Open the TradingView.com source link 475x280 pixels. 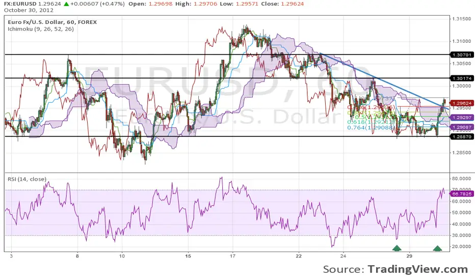point(418,269)
